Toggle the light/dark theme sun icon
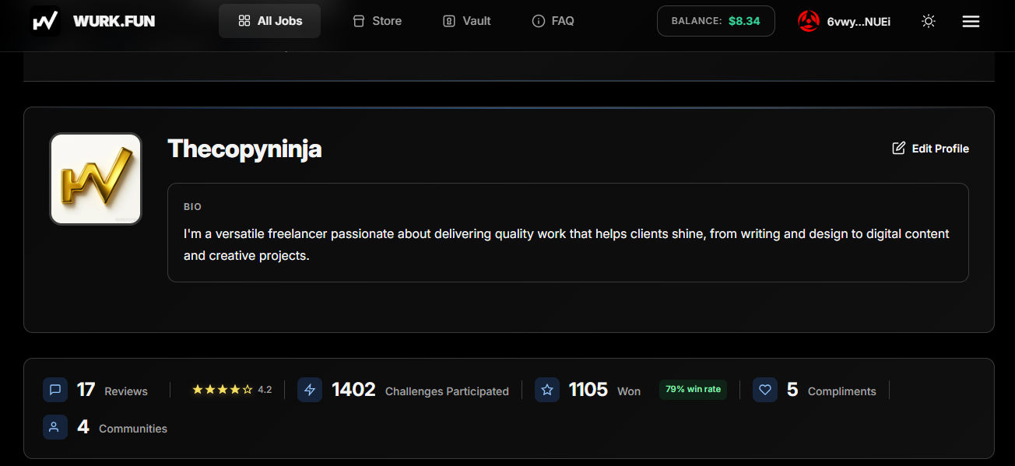 tap(928, 22)
